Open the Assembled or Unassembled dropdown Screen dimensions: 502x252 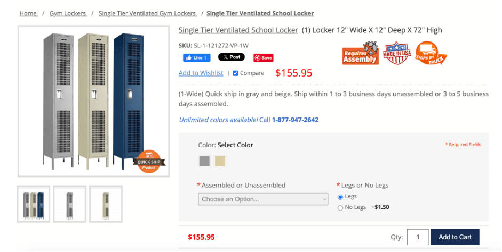[x=264, y=199]
